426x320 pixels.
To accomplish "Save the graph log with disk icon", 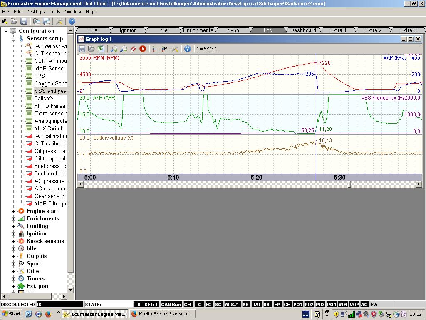I will (x=82, y=49).
